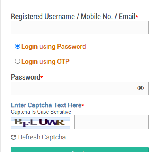Click the circular refresh arrows icon
Screen dimensions: 157x152
click(13, 137)
